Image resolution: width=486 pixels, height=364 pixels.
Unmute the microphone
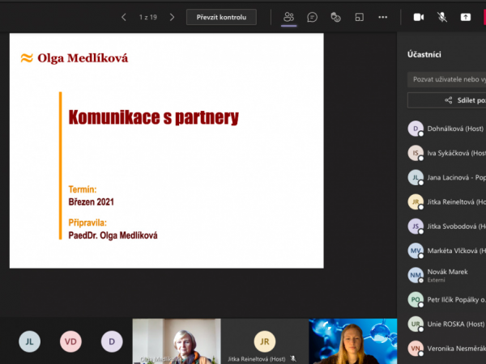442,17
